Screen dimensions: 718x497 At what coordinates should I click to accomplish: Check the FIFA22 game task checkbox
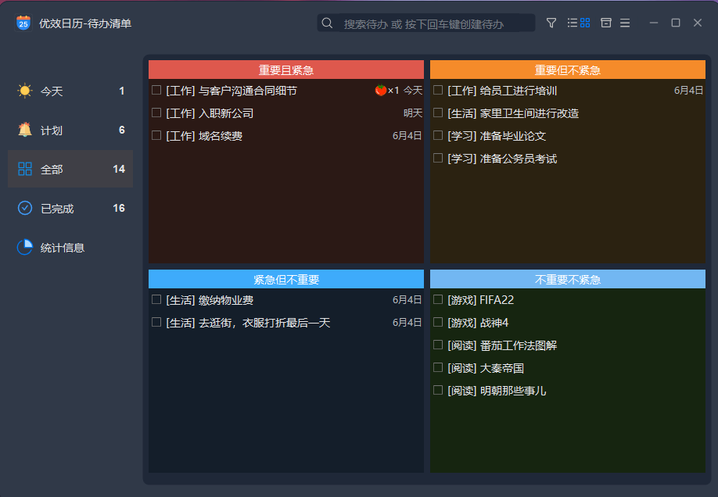(x=437, y=299)
